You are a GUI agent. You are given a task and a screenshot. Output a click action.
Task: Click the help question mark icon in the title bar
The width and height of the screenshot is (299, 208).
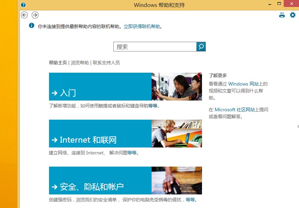pos(23,5)
